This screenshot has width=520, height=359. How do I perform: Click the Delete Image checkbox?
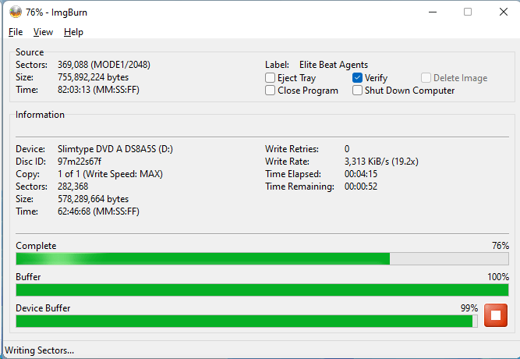click(426, 78)
